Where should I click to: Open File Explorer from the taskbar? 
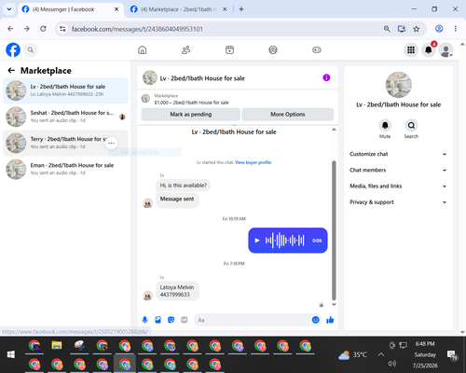[x=57, y=345]
